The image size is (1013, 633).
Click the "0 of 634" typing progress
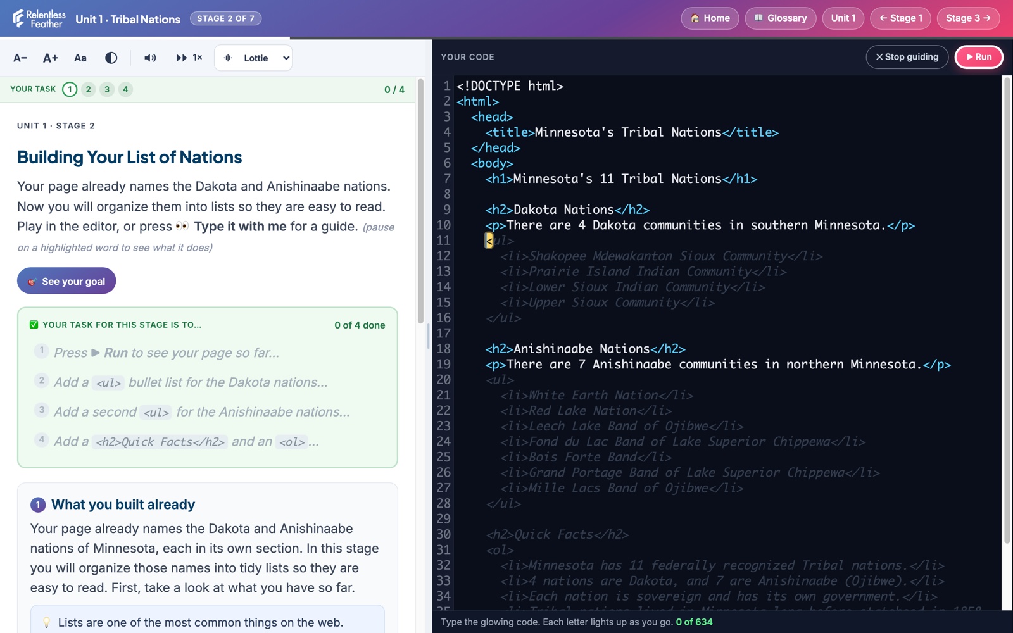tap(694, 622)
